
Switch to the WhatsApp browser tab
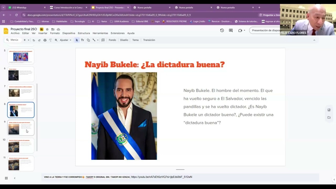(27, 8)
